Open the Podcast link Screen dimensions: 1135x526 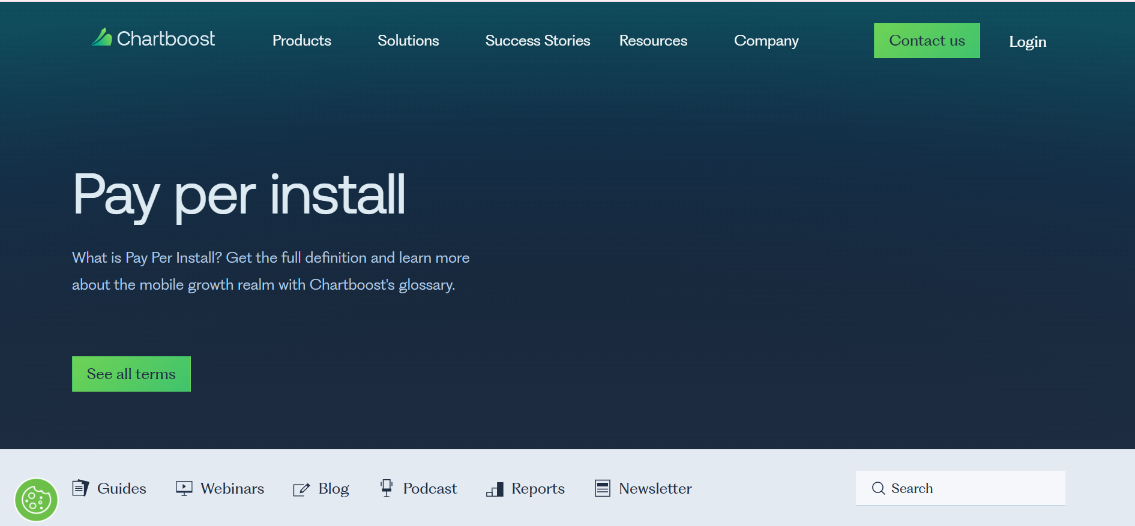[430, 488]
